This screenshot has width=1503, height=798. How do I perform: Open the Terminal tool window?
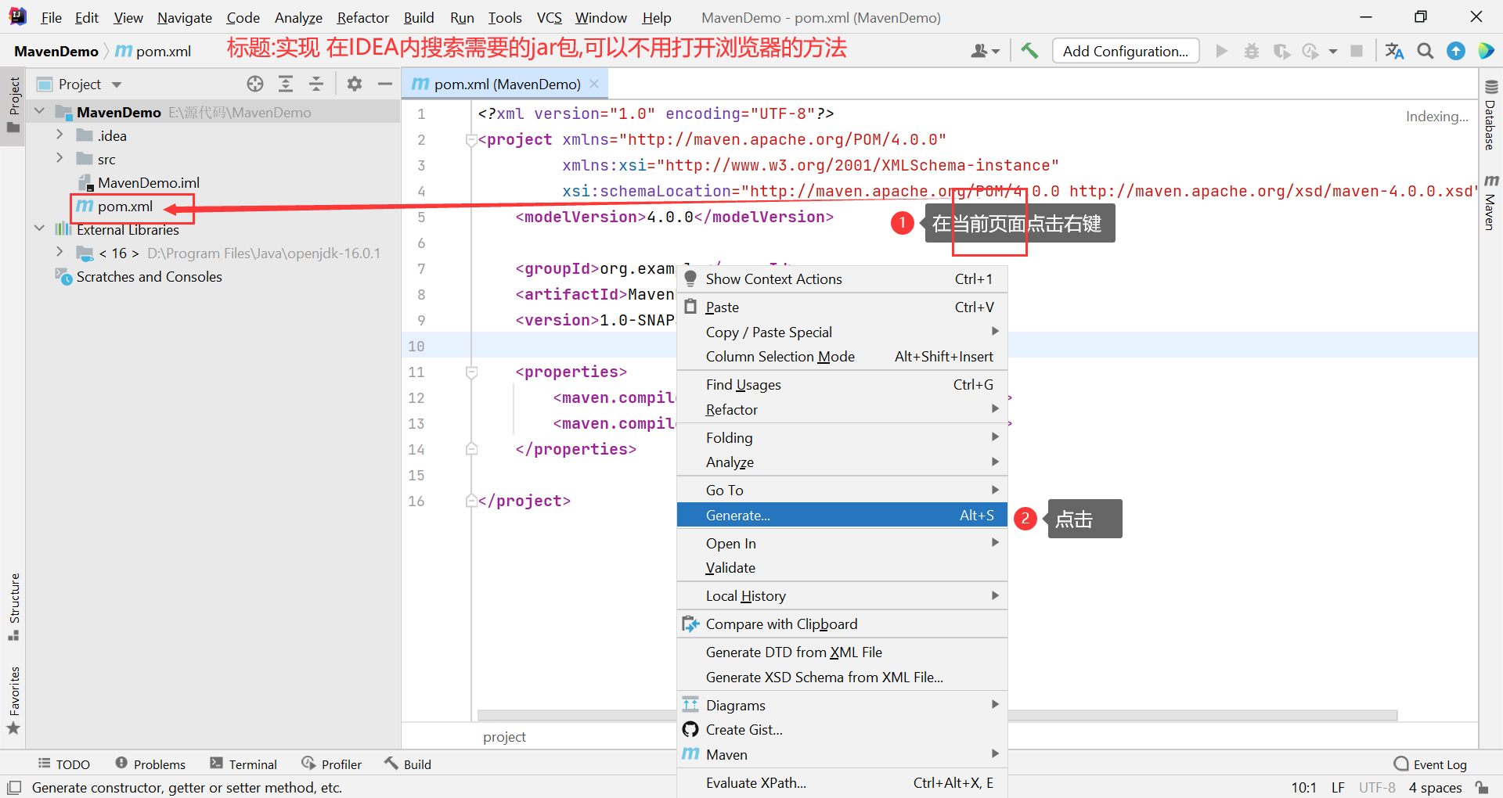(243, 764)
